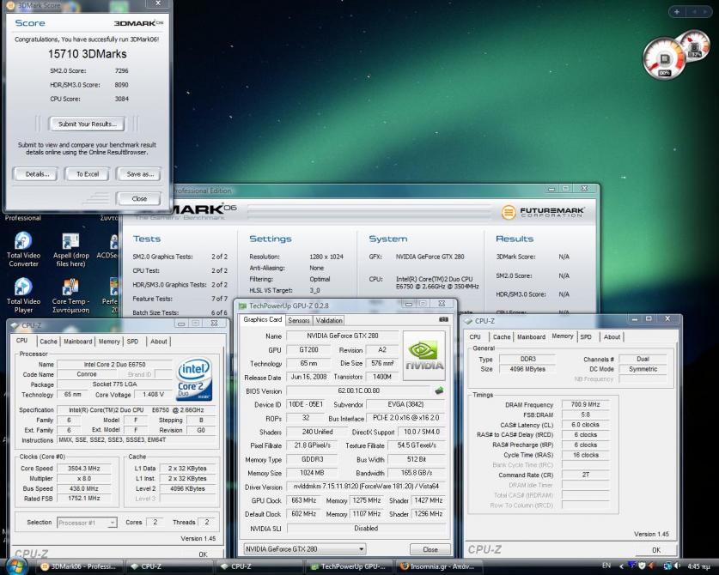Open Total Video Converter desktop shortcut

click(23, 249)
